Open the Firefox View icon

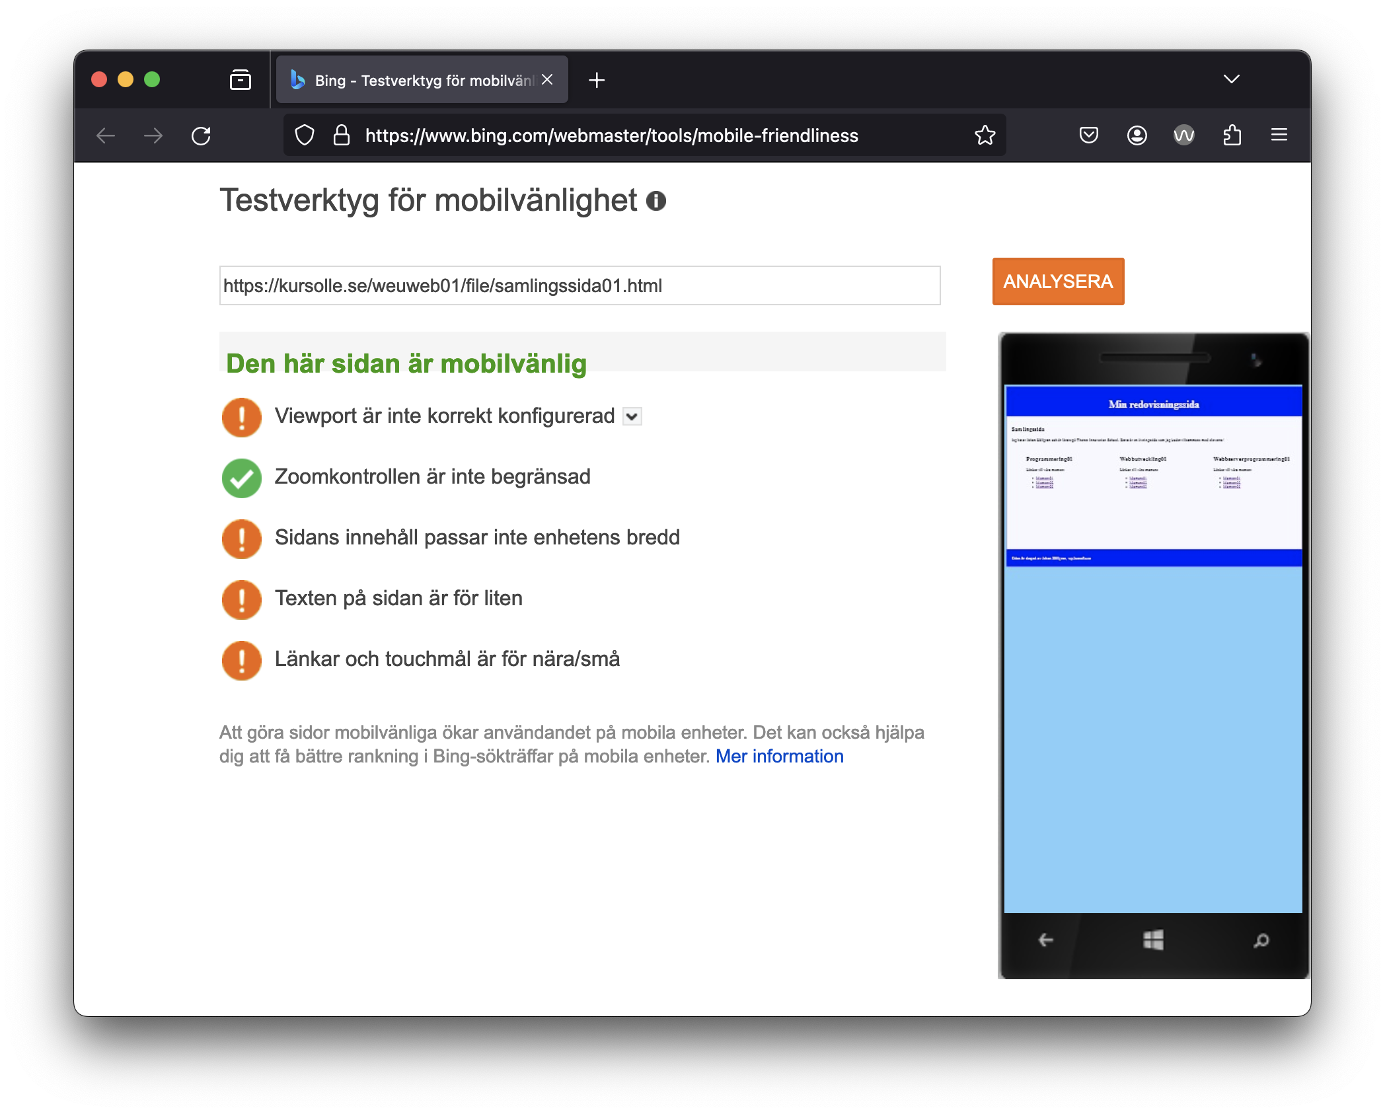(240, 80)
